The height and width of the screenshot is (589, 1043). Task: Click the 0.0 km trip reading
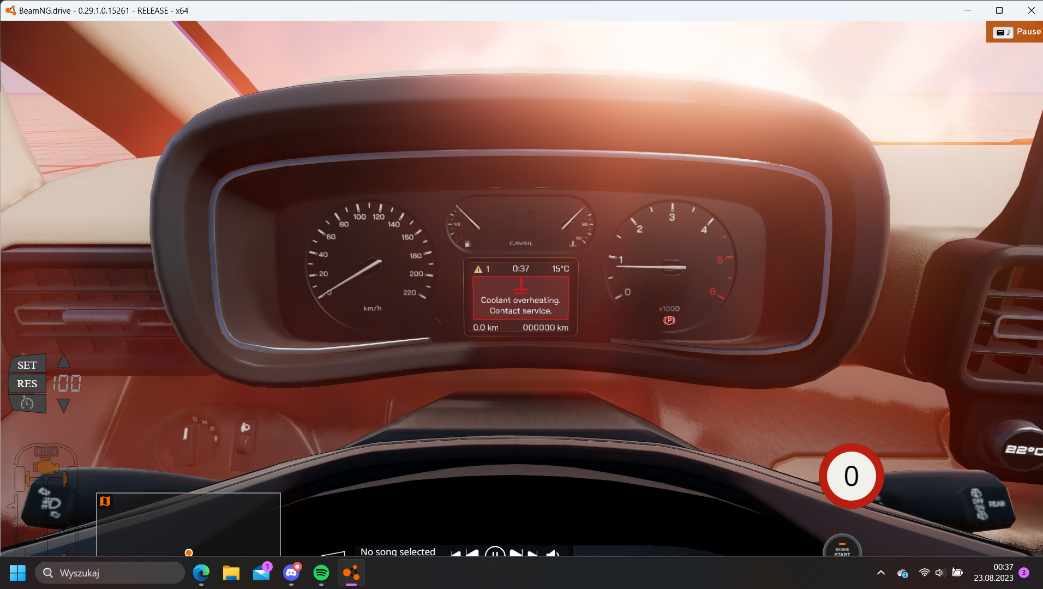(485, 327)
